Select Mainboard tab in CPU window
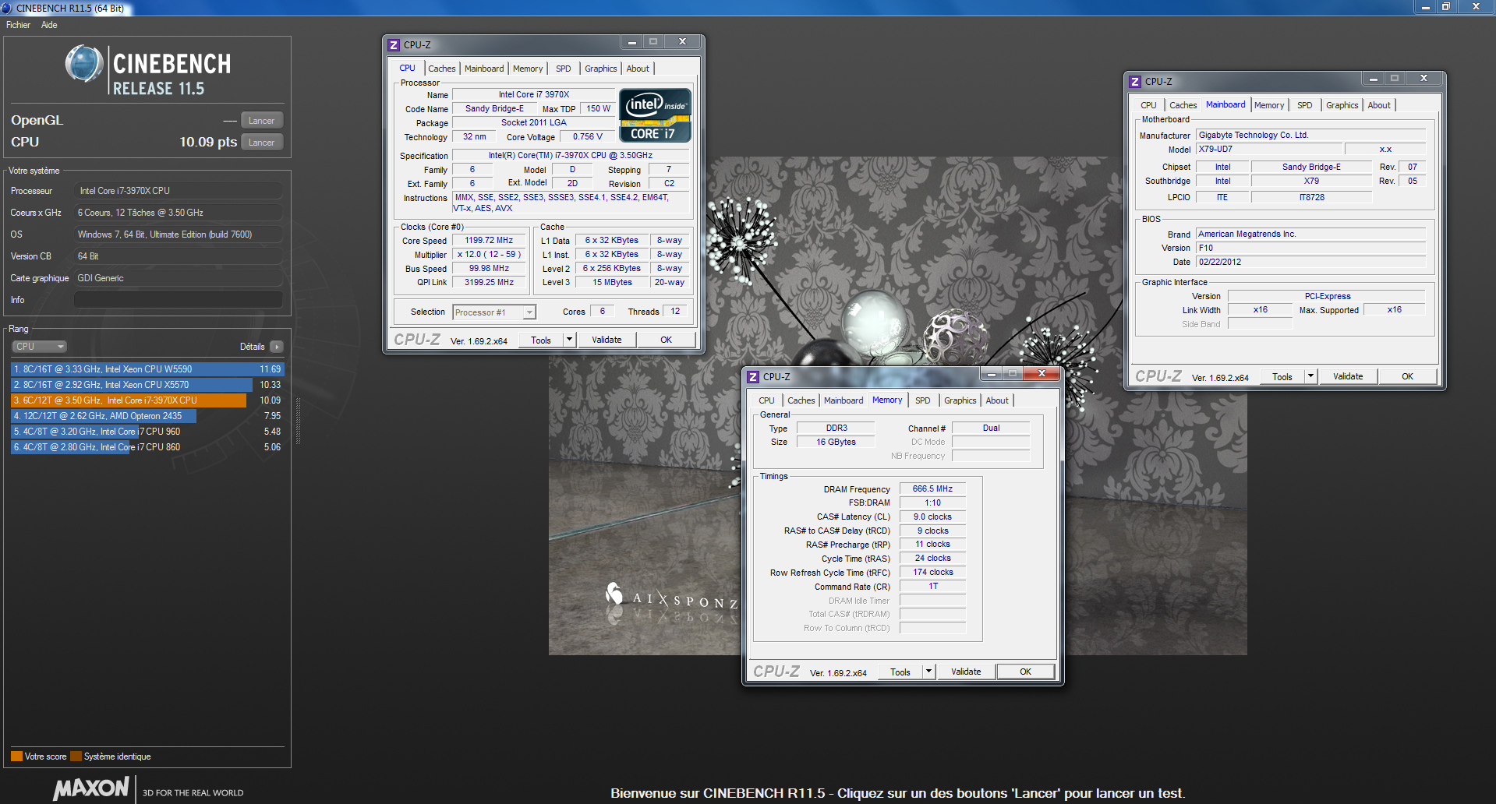 click(484, 69)
